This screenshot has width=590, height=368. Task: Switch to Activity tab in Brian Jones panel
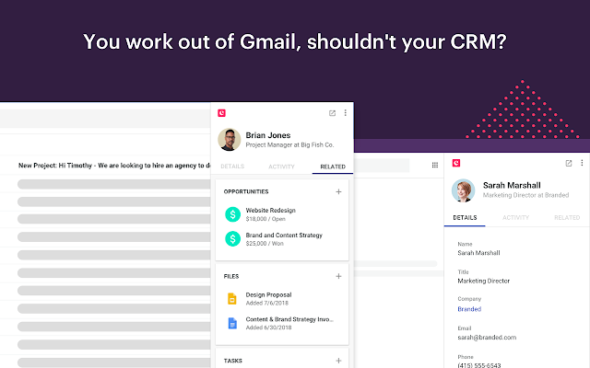pos(281,167)
